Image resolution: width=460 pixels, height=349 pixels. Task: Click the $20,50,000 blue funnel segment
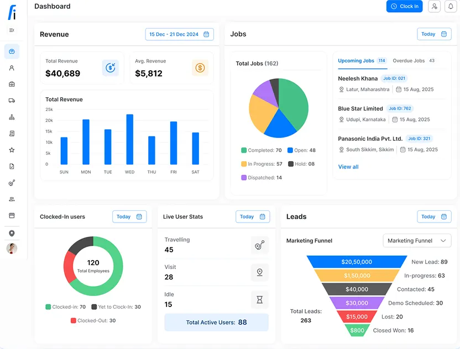(x=357, y=262)
